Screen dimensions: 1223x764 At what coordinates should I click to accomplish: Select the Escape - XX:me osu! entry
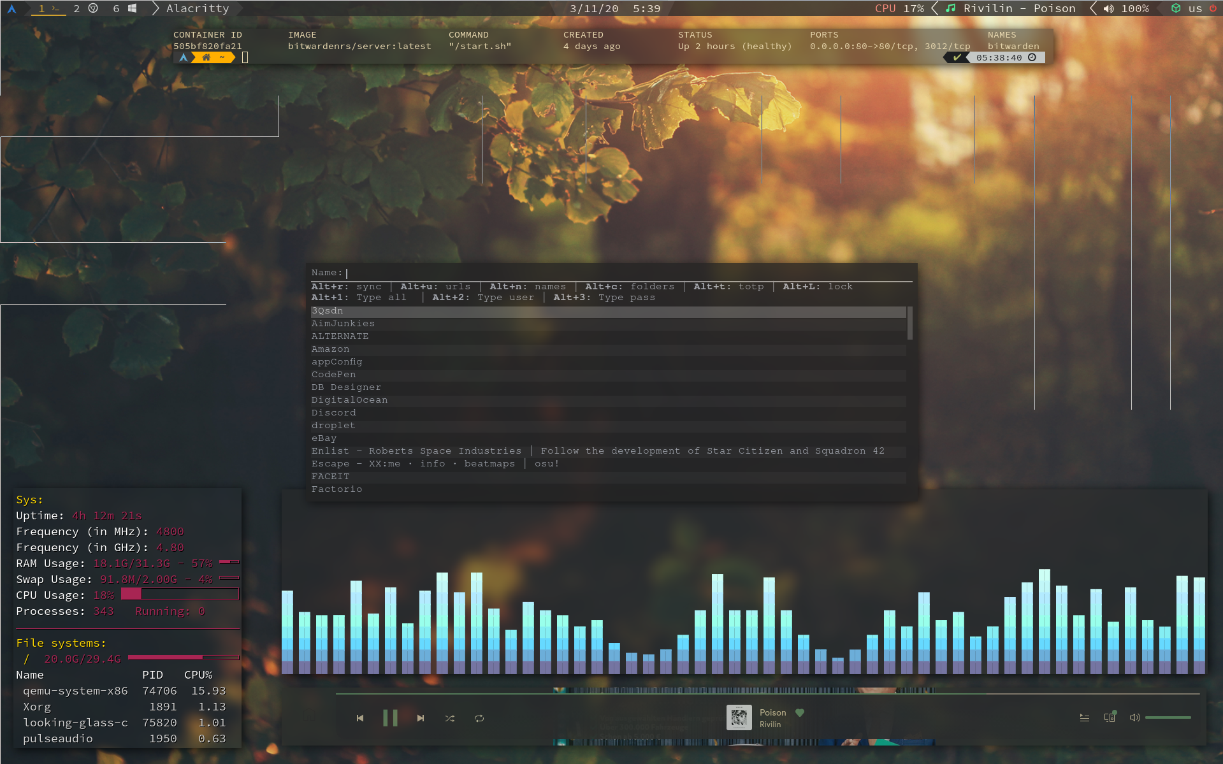(x=609, y=464)
